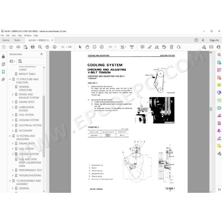Click the Print file icon
The height and width of the screenshot is (222, 222).
tap(33, 47)
